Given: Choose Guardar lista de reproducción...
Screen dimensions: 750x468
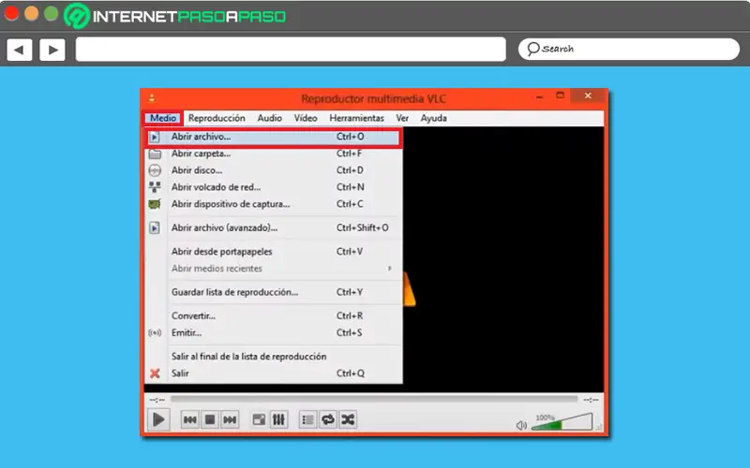Looking at the screenshot, I should (x=273, y=292).
